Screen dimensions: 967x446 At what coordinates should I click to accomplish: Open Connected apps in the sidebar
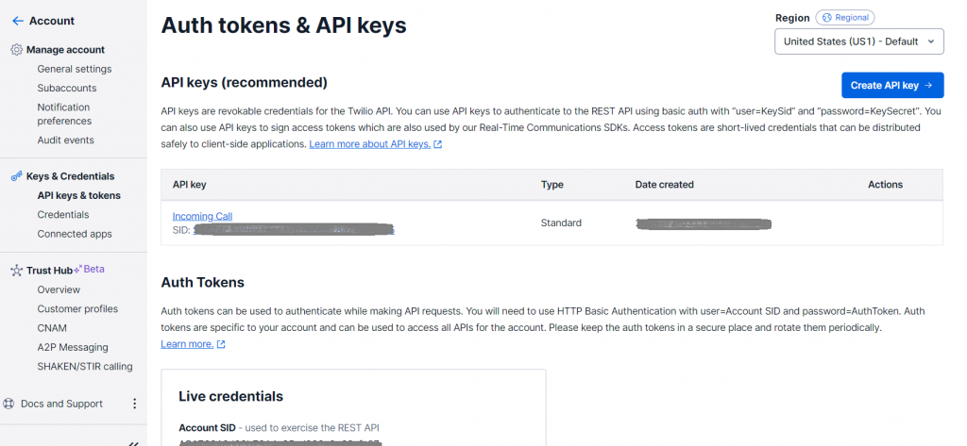tap(75, 234)
